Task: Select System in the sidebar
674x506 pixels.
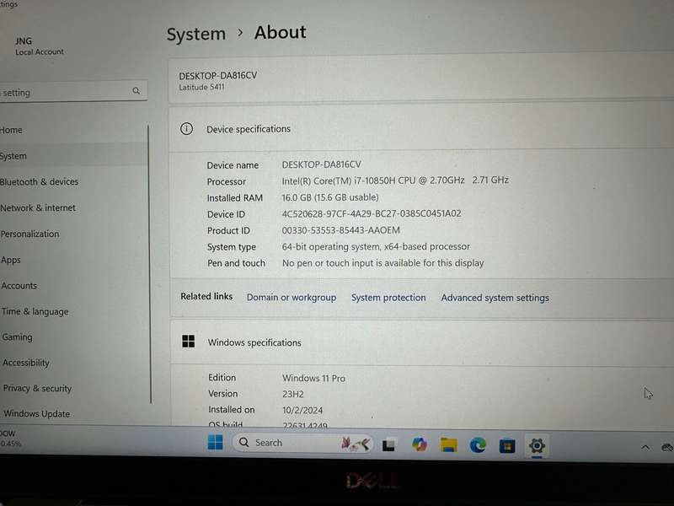Action: [x=73, y=156]
